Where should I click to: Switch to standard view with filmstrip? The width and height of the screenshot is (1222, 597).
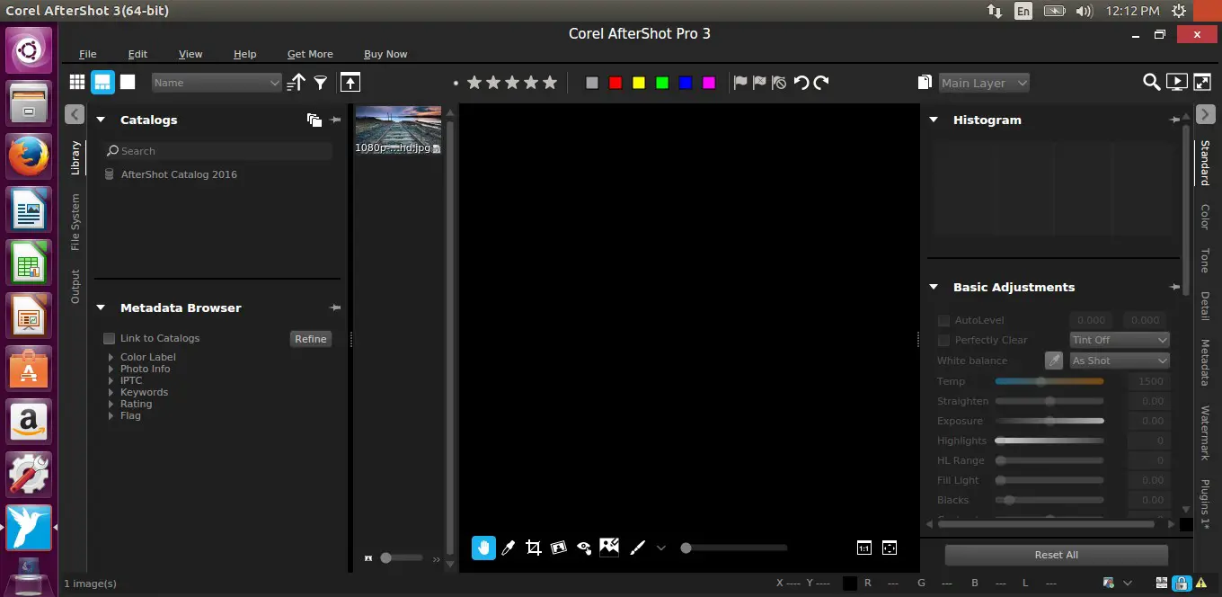[102, 83]
